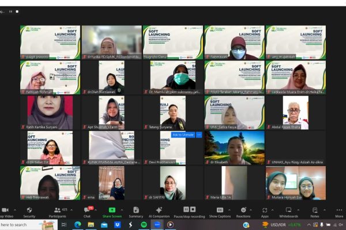Select the Tatang Suryana video tile
The width and height of the screenshot is (346, 230).
pyautogui.click(x=173, y=113)
